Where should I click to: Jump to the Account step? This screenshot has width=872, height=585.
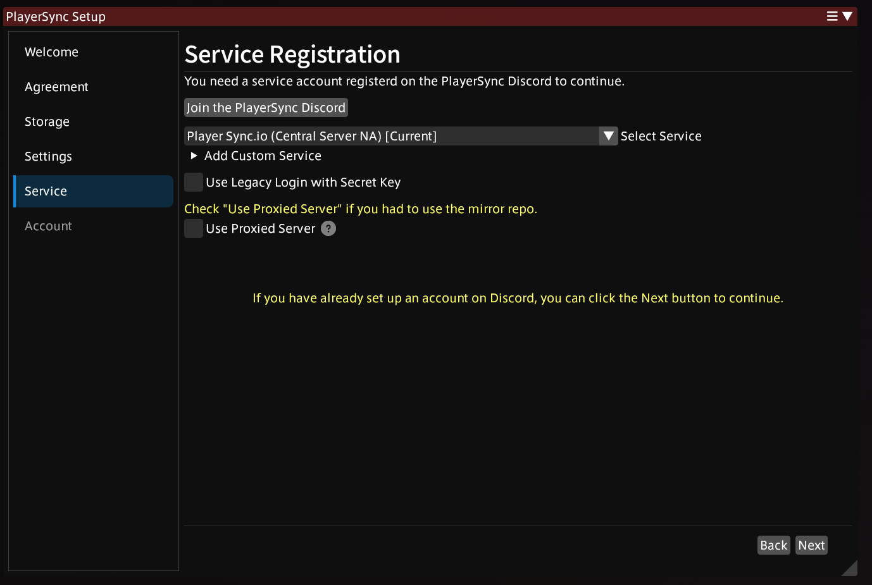coord(48,226)
